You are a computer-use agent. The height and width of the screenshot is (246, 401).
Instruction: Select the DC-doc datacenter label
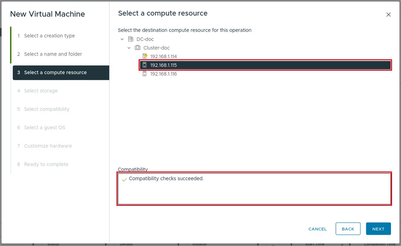pos(145,39)
